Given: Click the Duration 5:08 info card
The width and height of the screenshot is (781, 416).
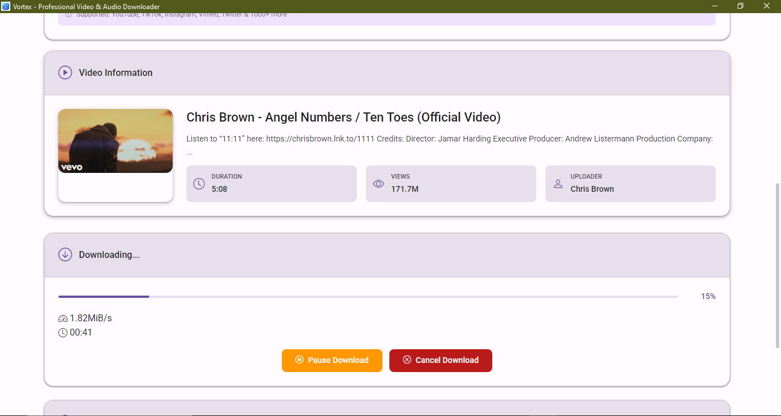Looking at the screenshot, I should point(272,184).
